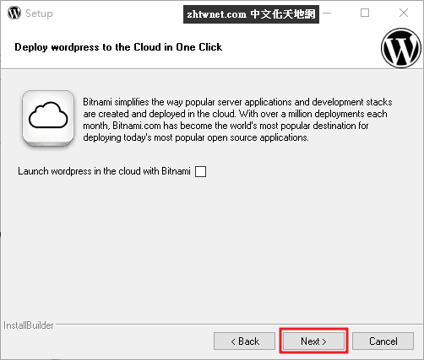Proceed with the Next button

pos(313,341)
